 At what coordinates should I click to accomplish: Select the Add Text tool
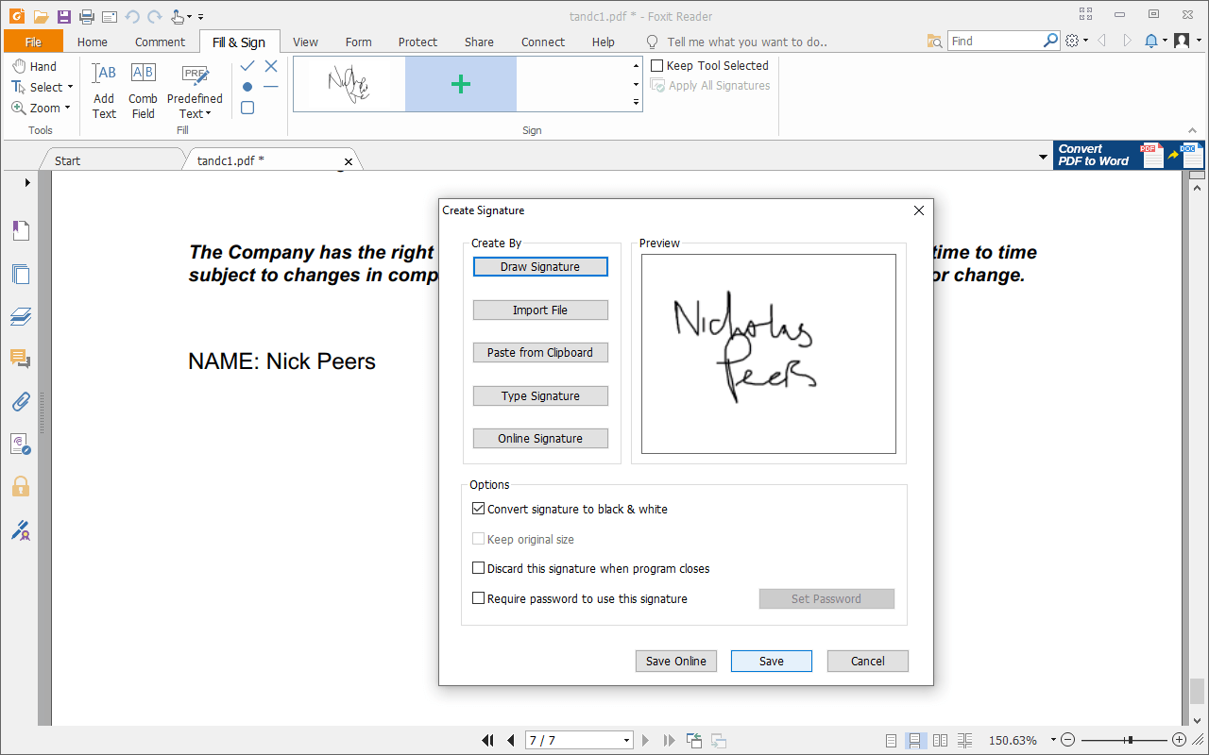(103, 90)
